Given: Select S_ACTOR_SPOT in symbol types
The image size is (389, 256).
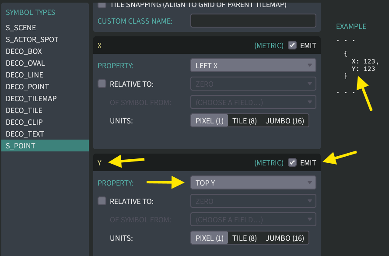Looking at the screenshot, I should (x=32, y=39).
